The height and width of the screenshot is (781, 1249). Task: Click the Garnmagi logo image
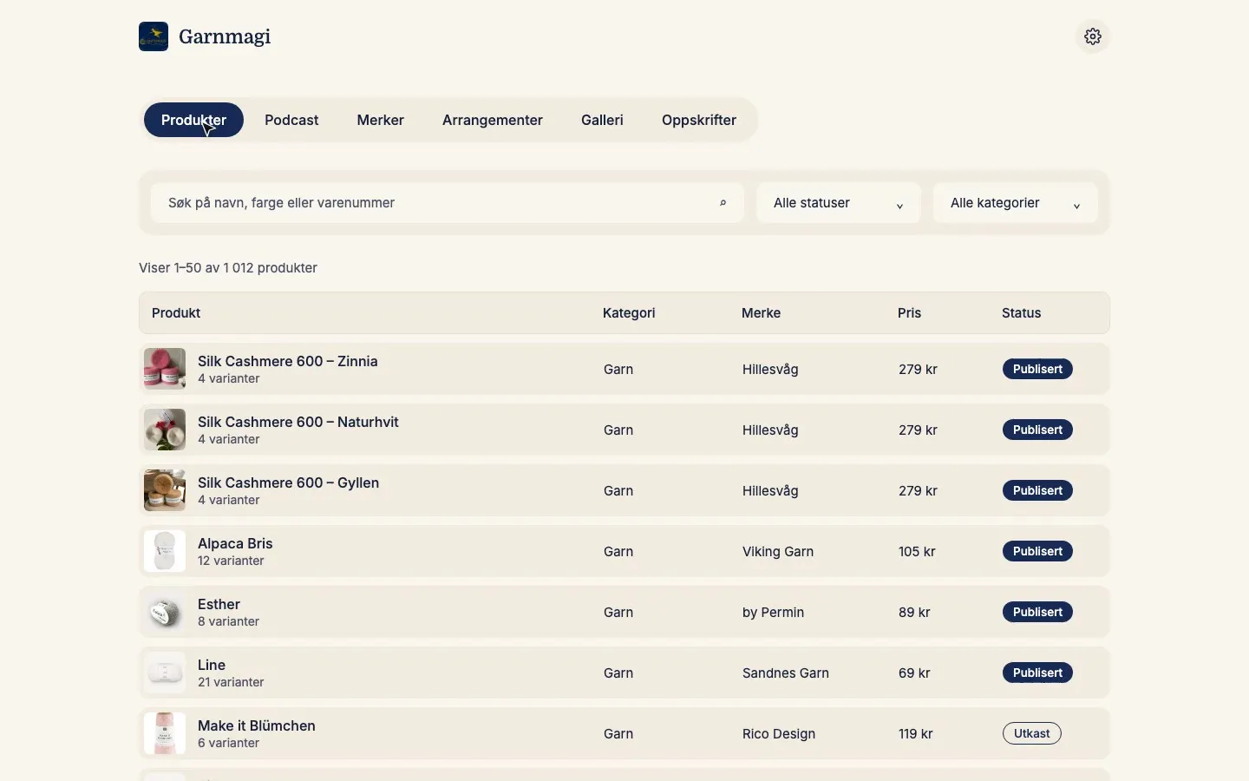pyautogui.click(x=154, y=36)
